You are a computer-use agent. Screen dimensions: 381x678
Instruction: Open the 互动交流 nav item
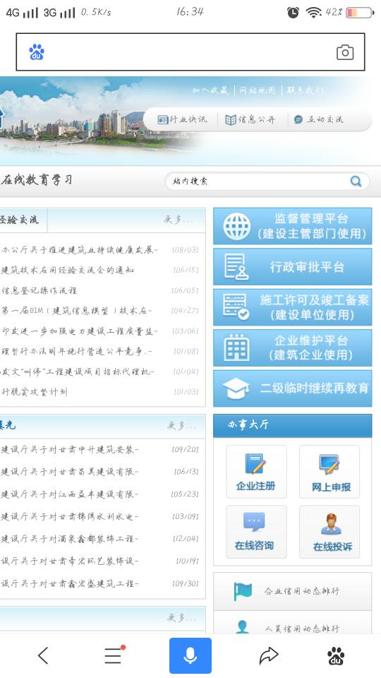click(318, 119)
